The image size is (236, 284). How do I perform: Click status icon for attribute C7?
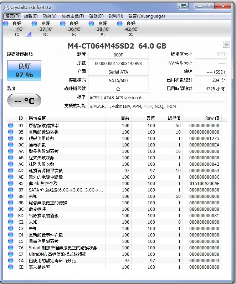point(11,254)
